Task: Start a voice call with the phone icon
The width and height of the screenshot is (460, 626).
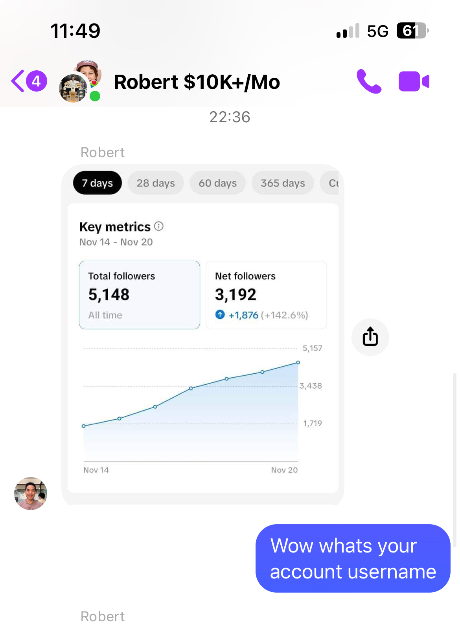Action: tap(369, 81)
